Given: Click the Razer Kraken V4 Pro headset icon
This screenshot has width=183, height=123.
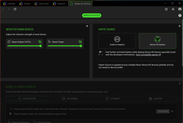Looking at the screenshot, I should 9,42.
